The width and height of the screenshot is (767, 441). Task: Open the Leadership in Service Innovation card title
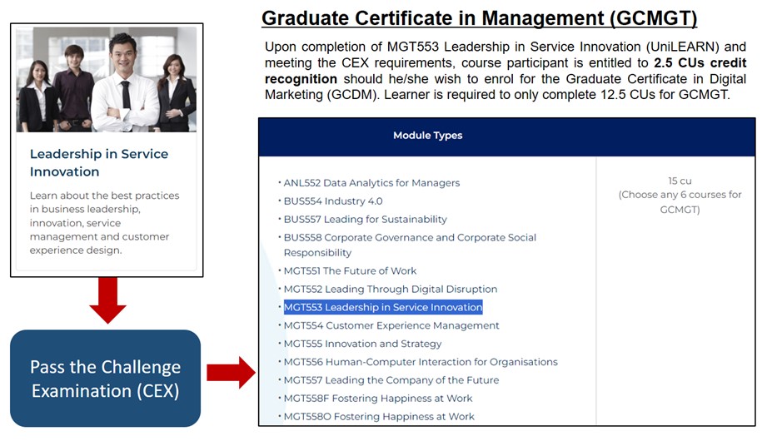pyautogui.click(x=99, y=163)
